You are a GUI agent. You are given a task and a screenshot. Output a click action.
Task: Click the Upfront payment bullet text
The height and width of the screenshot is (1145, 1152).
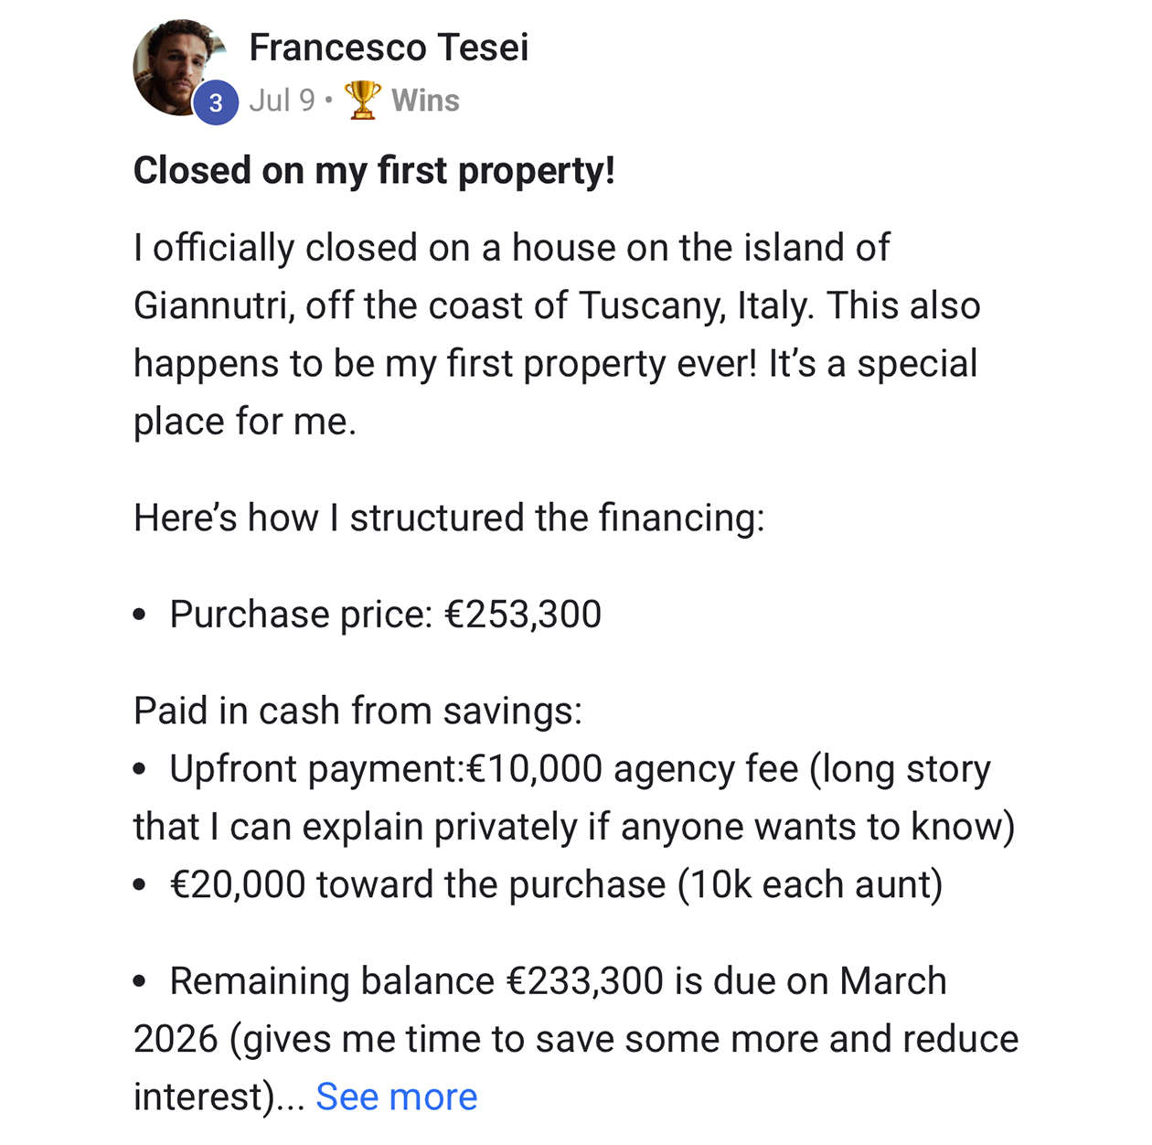click(x=317, y=769)
